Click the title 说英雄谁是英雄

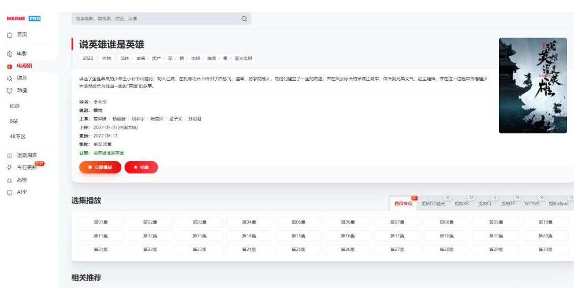(x=111, y=44)
